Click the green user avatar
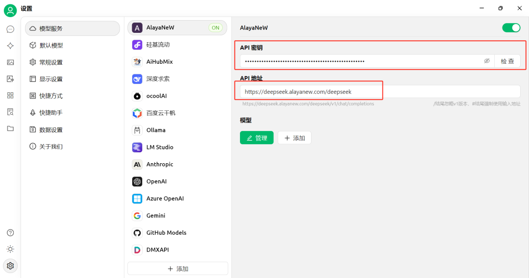The width and height of the screenshot is (529, 278). click(x=10, y=10)
